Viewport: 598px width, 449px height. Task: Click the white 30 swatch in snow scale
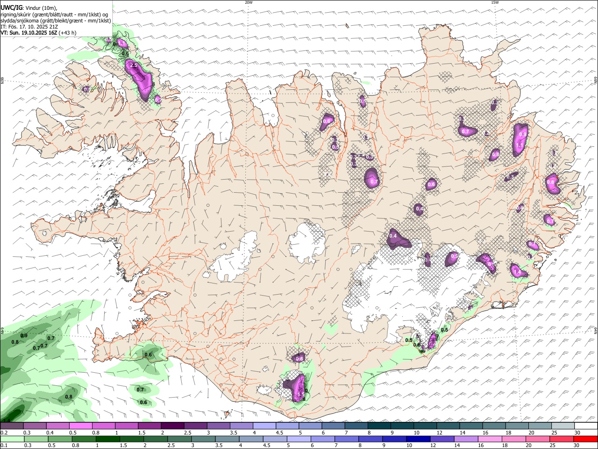coord(586,426)
